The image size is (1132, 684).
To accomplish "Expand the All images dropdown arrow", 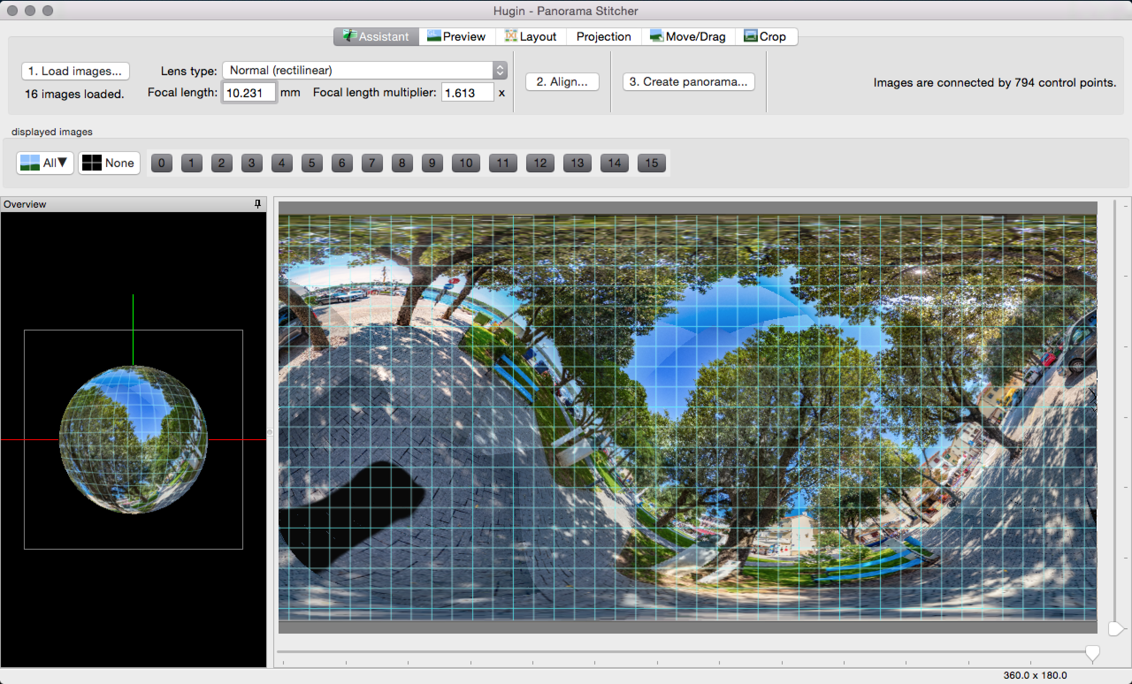I will click(x=63, y=162).
